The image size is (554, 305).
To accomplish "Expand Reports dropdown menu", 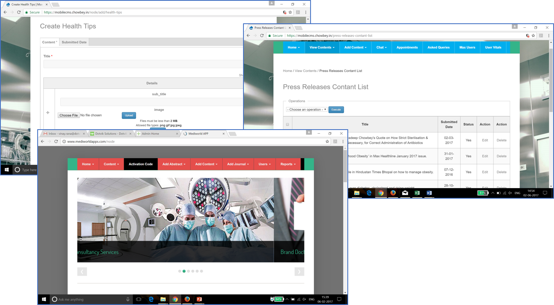I will coord(288,164).
